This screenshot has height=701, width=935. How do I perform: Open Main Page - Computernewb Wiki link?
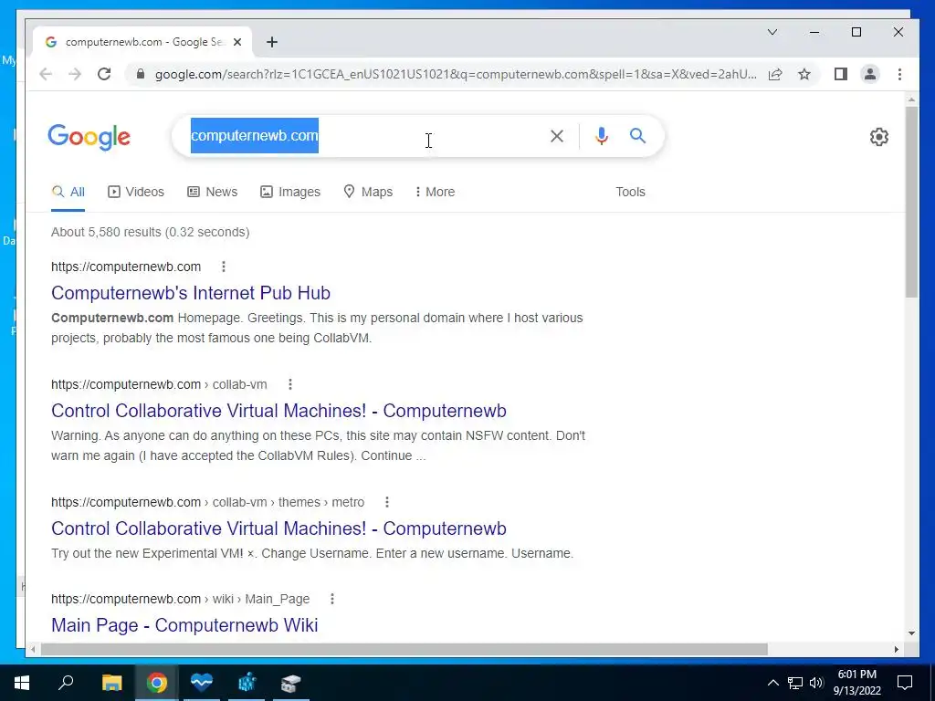tap(184, 625)
